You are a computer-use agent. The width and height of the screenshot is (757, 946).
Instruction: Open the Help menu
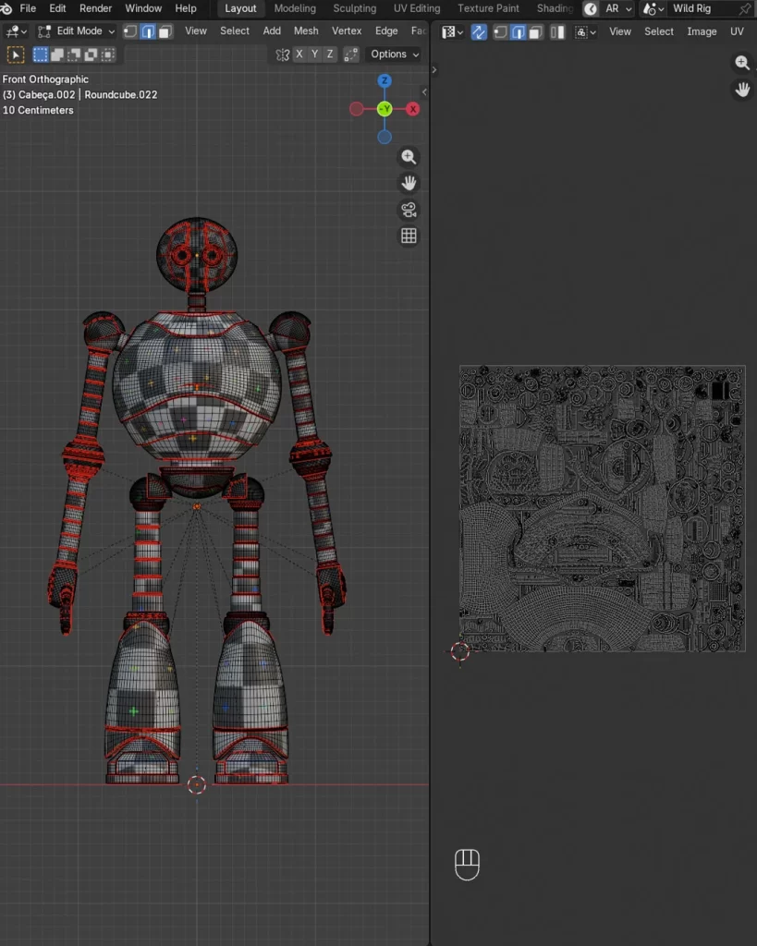186,8
